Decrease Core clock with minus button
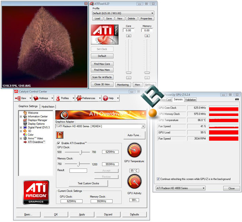This screenshot has height=222, width=242. (x=129, y=78)
